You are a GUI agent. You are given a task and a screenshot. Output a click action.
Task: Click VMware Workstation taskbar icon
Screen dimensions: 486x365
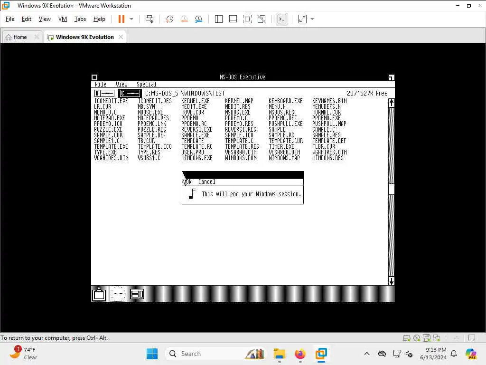pyautogui.click(x=321, y=354)
